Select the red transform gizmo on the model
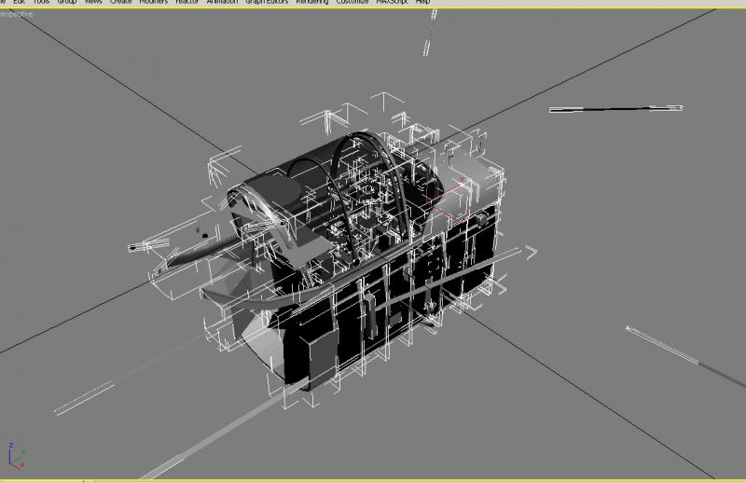The height and width of the screenshot is (482, 746). 449,199
